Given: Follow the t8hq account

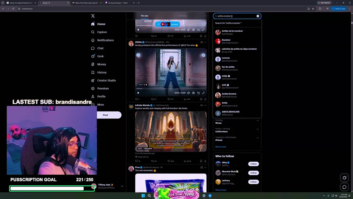Looking at the screenshot, I should (253, 164).
